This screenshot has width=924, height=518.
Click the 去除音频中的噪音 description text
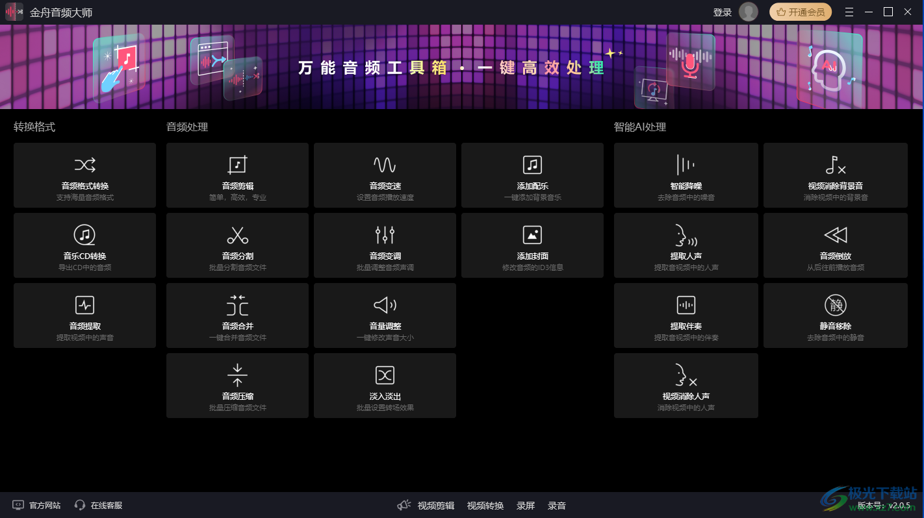pos(686,197)
